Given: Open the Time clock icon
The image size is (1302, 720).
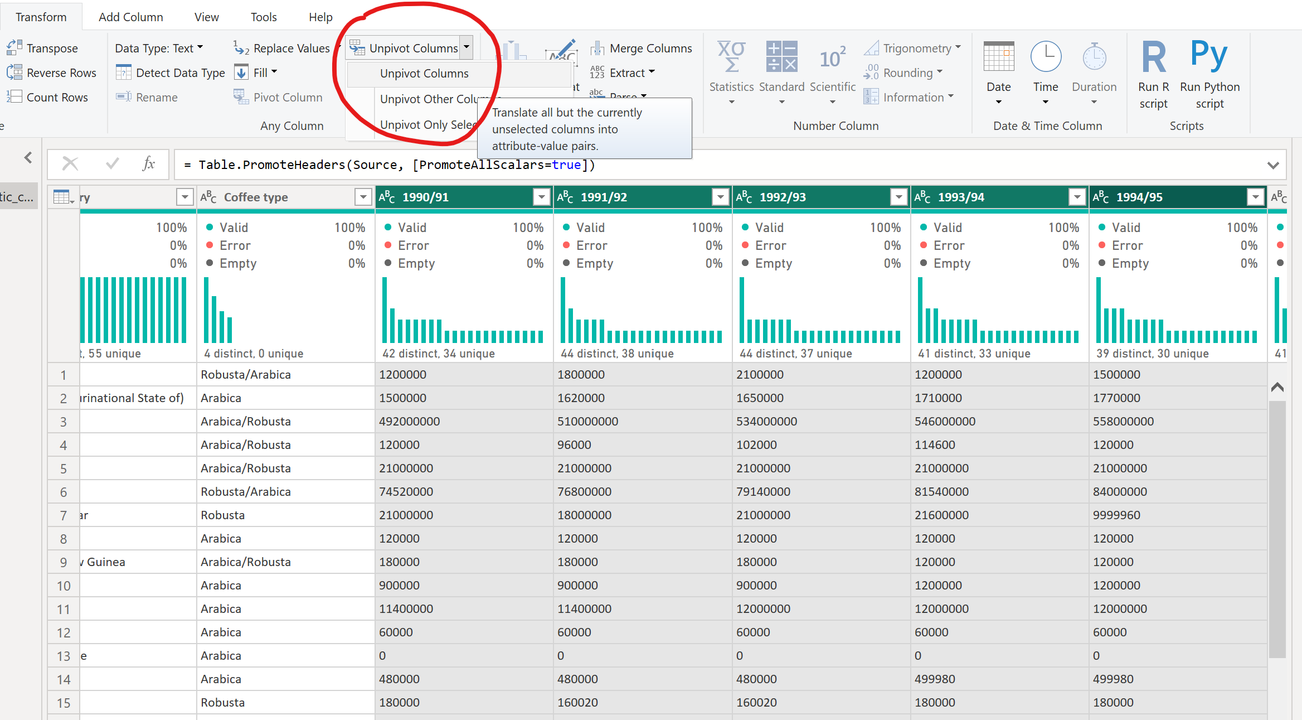Looking at the screenshot, I should pyautogui.click(x=1045, y=57).
